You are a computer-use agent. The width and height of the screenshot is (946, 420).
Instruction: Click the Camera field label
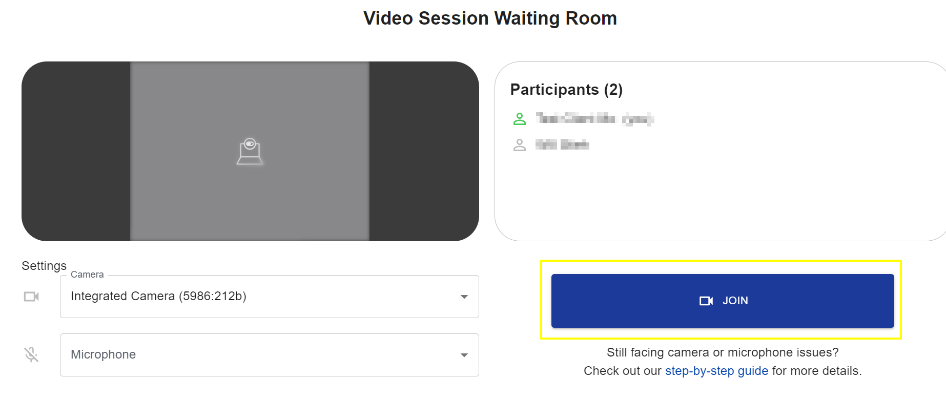[x=87, y=275]
